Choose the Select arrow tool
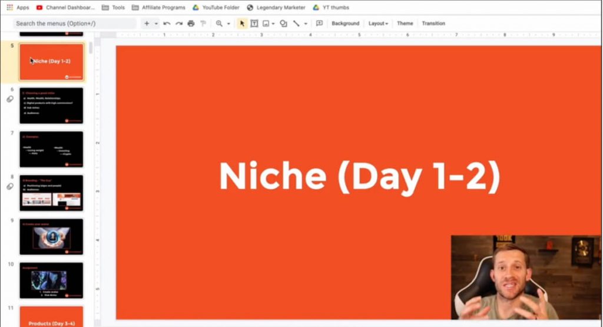The image size is (603, 327). [x=242, y=24]
